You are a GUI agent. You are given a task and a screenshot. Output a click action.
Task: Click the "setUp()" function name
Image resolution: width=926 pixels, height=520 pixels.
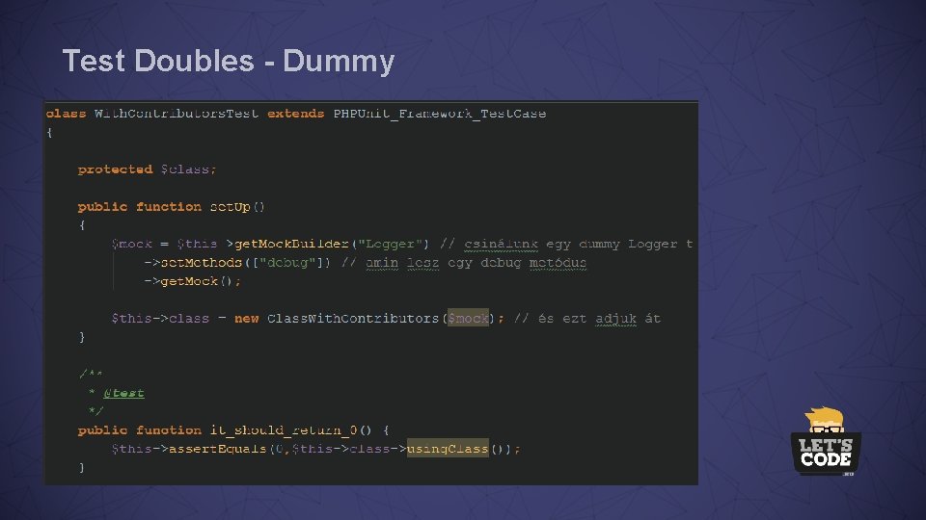237,207
